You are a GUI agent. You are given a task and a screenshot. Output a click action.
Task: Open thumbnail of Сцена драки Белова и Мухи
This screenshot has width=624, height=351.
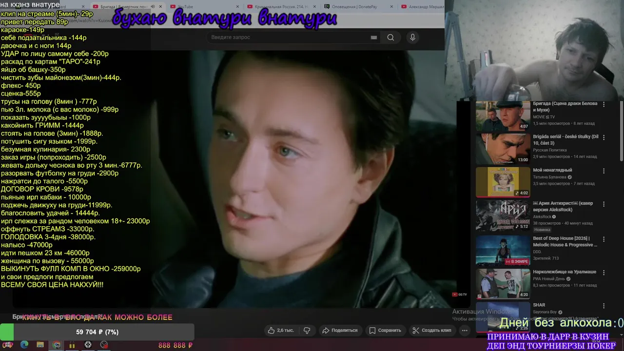[x=503, y=116]
